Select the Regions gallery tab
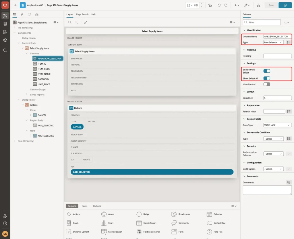This screenshot has width=294, height=239. (x=72, y=206)
